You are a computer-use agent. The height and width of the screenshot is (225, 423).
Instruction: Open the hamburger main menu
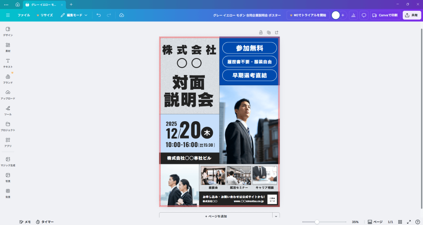pos(8,15)
